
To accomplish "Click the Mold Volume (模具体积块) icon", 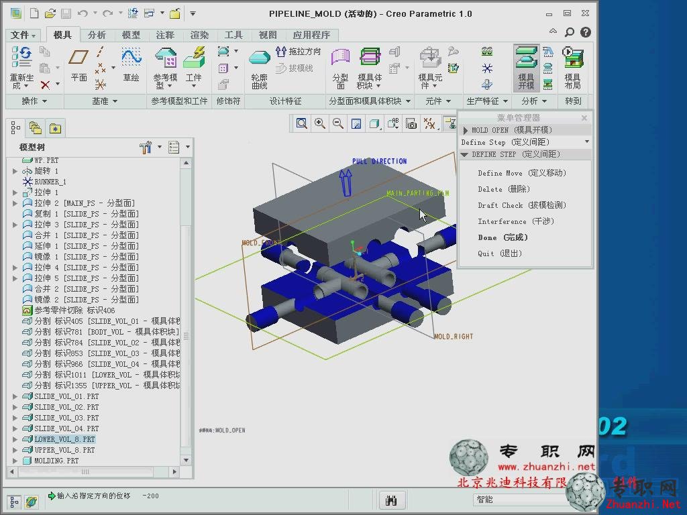I will [370, 58].
